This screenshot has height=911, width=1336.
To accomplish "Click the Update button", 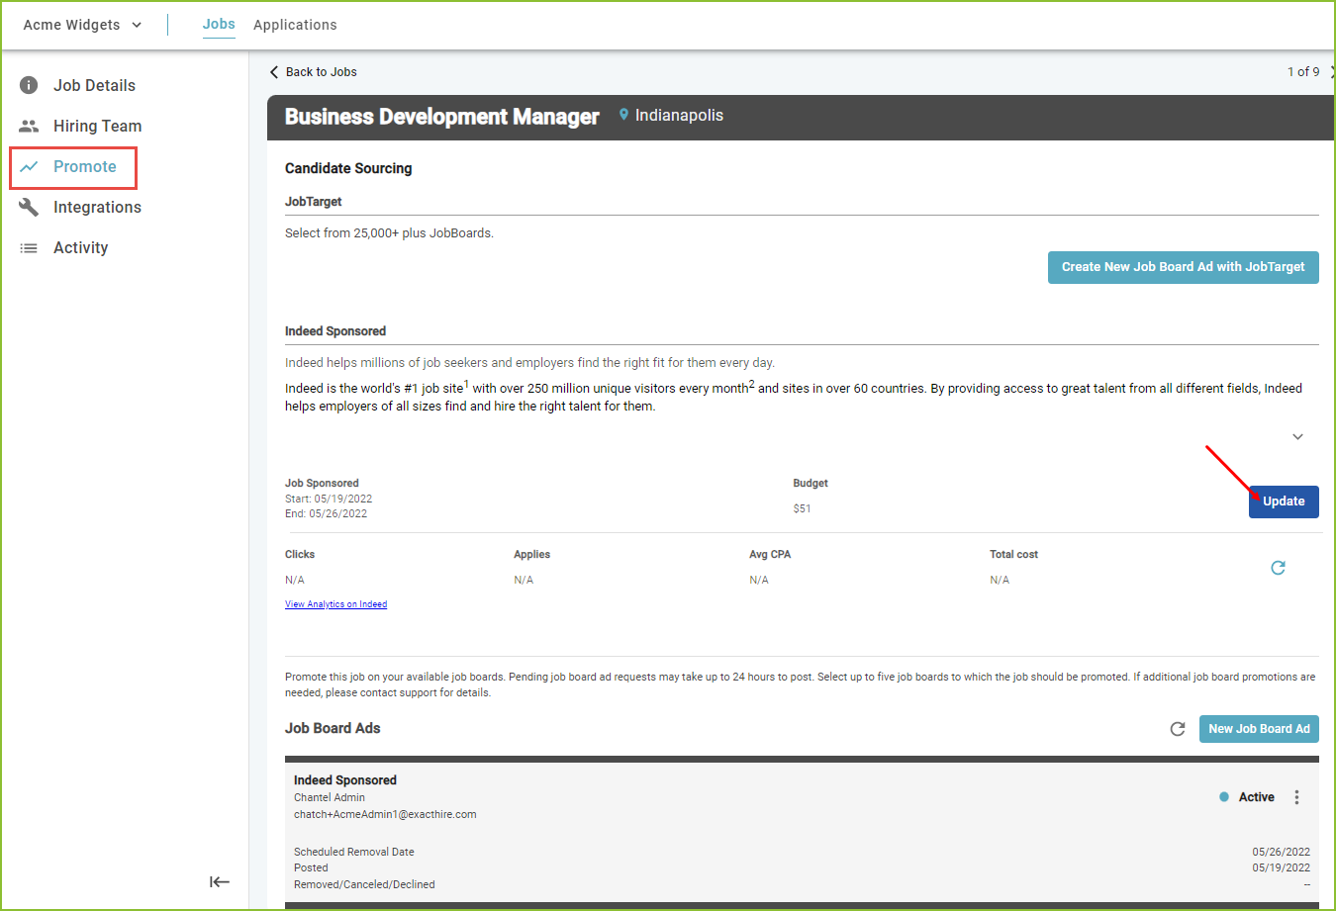I will [1284, 501].
